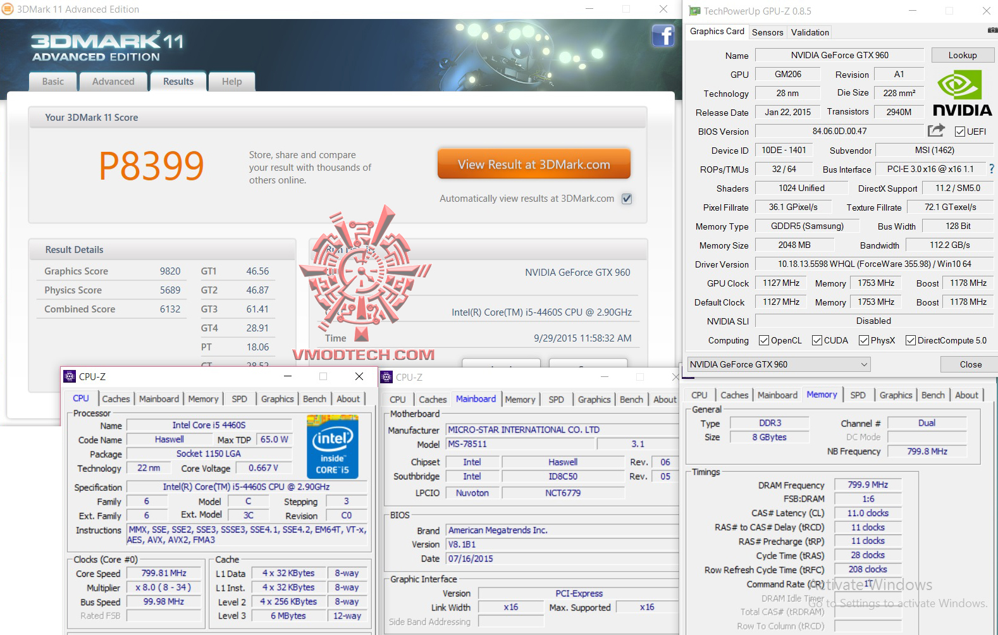The image size is (998, 635).
Task: Click the Combined Score value 6132
Action: pyautogui.click(x=170, y=309)
